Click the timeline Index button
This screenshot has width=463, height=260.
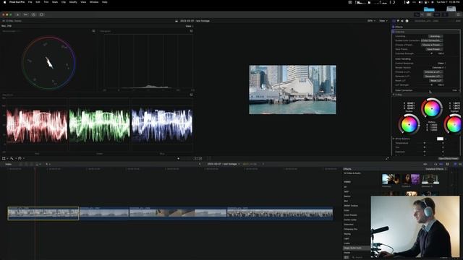click(x=8, y=164)
